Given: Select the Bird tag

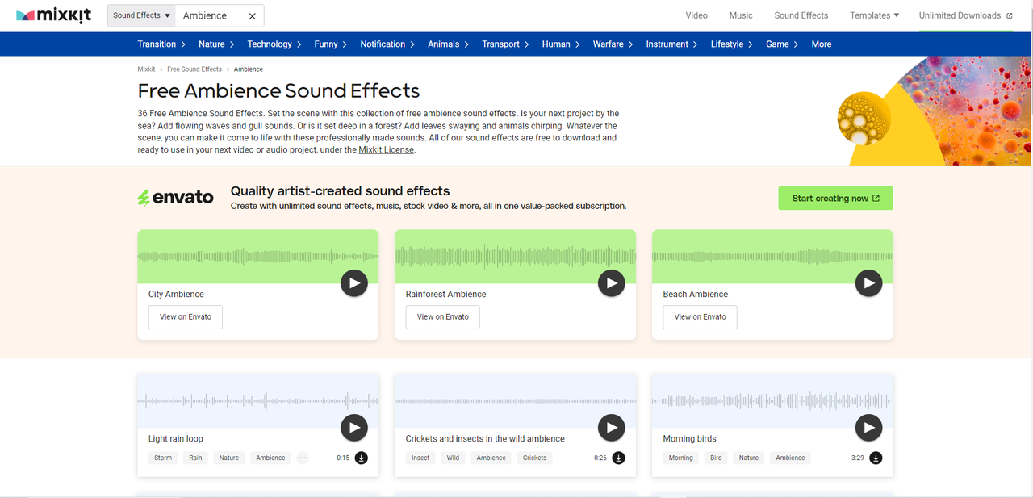Looking at the screenshot, I should [x=716, y=458].
